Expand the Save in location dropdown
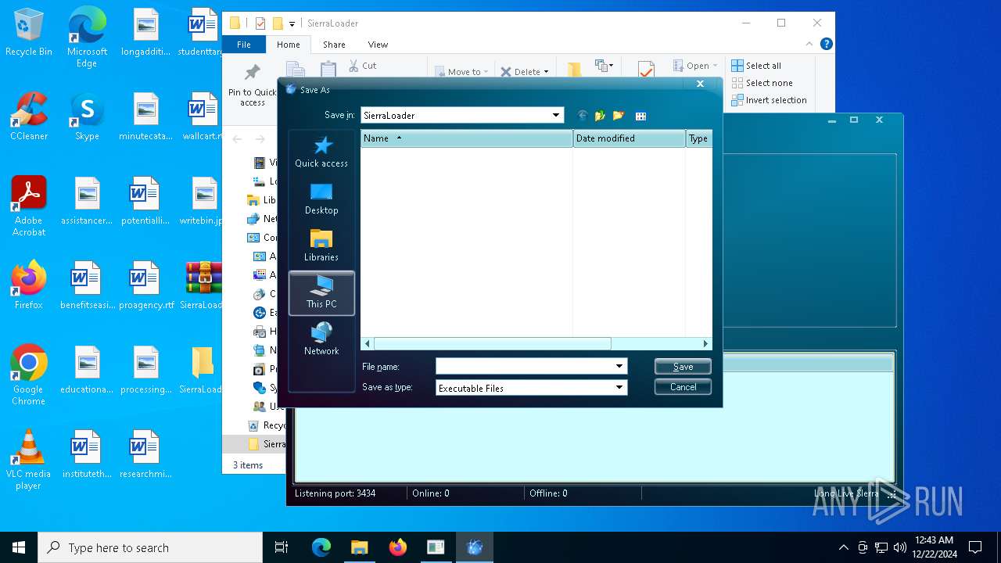1001x563 pixels. 556,115
